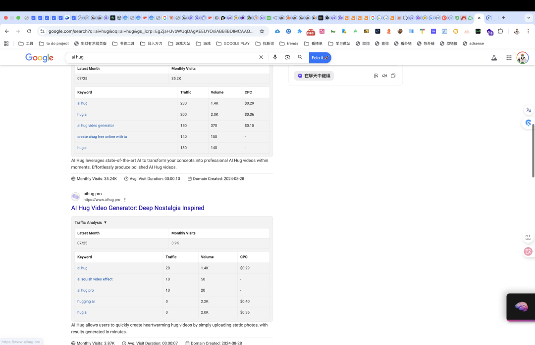Open Chrome three-dot main menu
The height and width of the screenshot is (345, 535).
tap(528, 31)
